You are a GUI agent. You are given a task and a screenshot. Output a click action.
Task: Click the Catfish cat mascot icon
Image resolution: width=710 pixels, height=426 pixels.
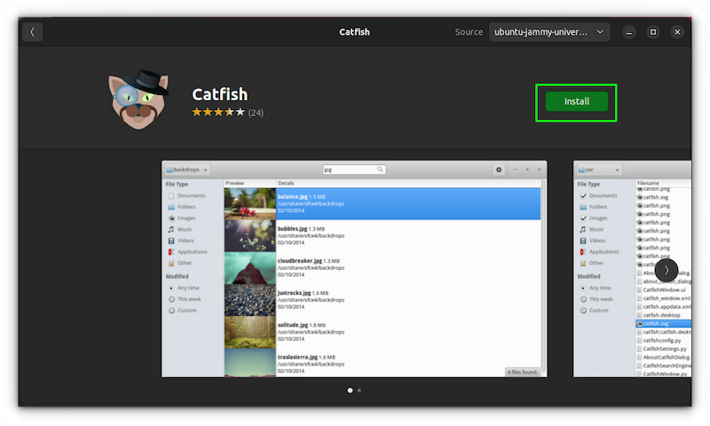tap(138, 99)
